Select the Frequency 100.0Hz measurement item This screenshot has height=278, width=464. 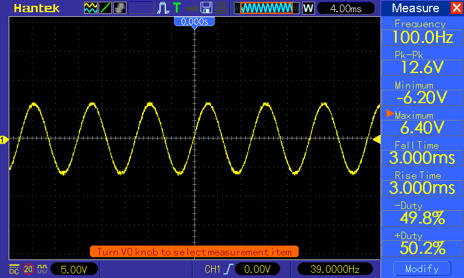(422, 32)
